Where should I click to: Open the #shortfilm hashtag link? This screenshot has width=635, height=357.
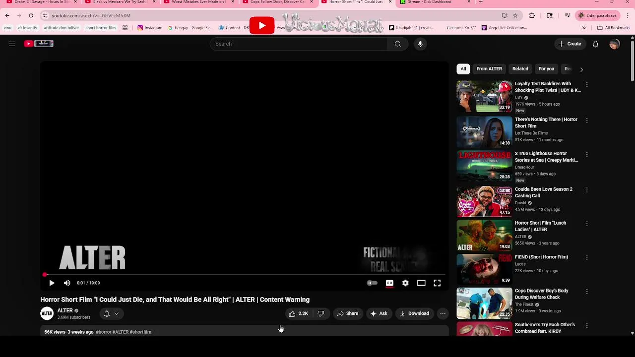click(x=140, y=332)
